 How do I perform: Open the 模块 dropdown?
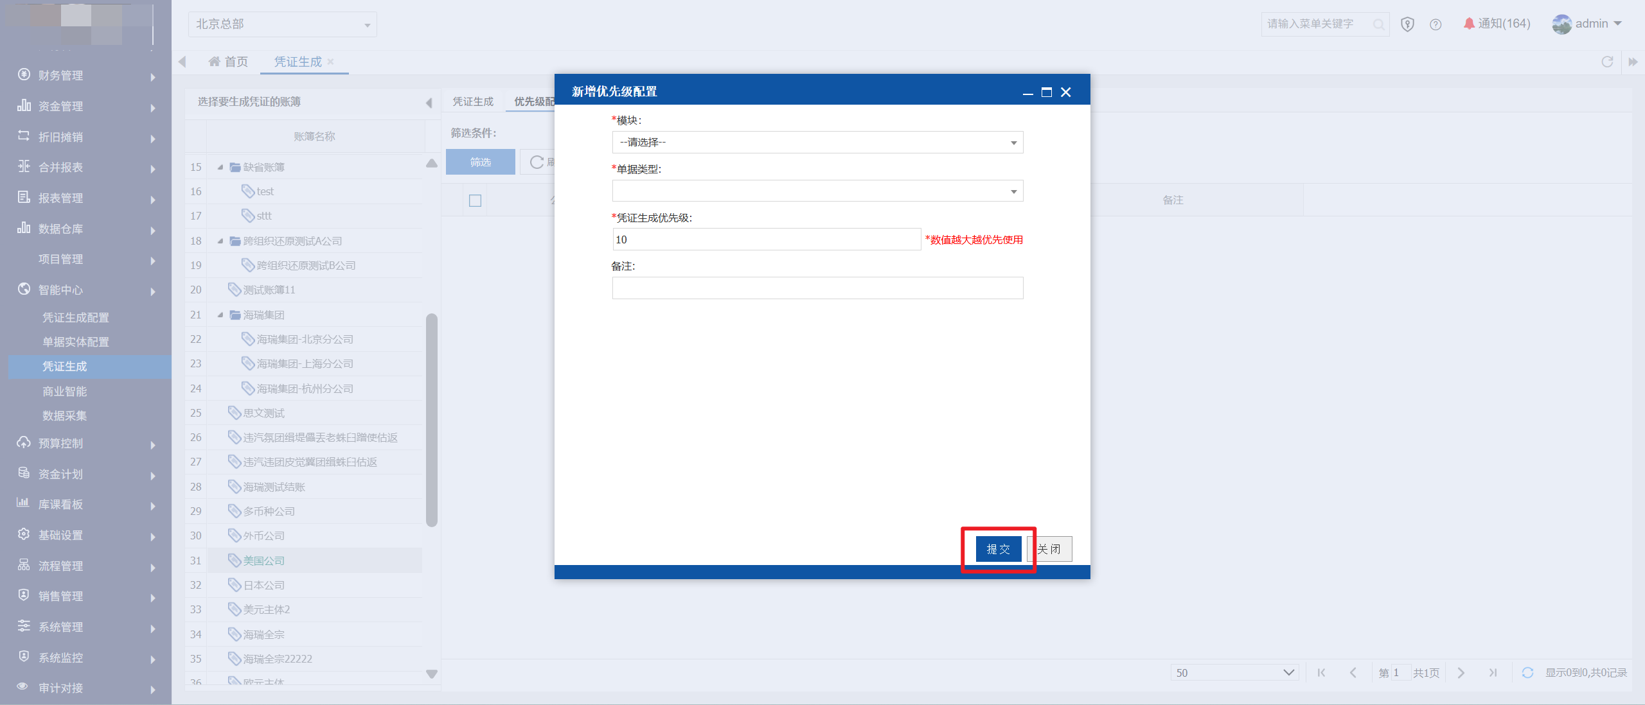(x=817, y=142)
